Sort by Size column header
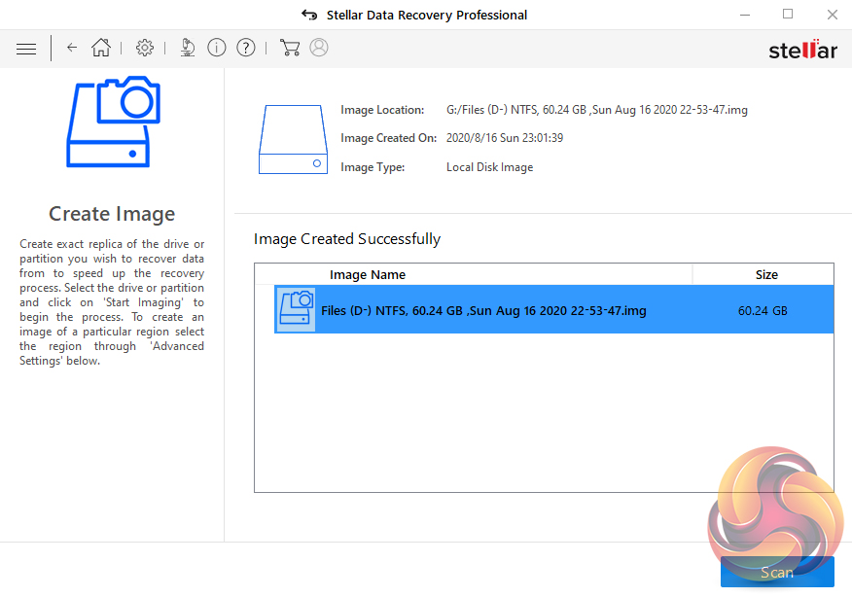Screen dimensions: 852x597 click(x=766, y=275)
